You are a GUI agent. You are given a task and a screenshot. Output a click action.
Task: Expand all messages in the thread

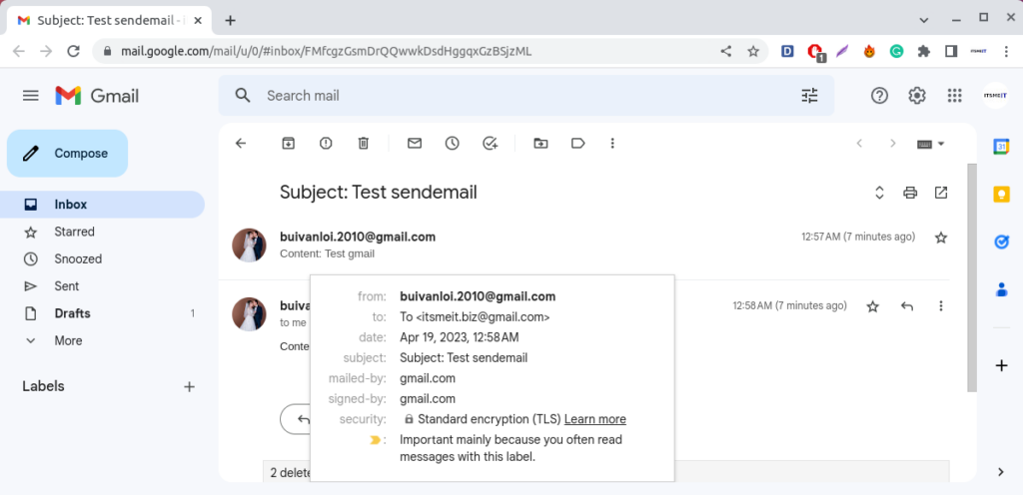pyautogui.click(x=879, y=193)
